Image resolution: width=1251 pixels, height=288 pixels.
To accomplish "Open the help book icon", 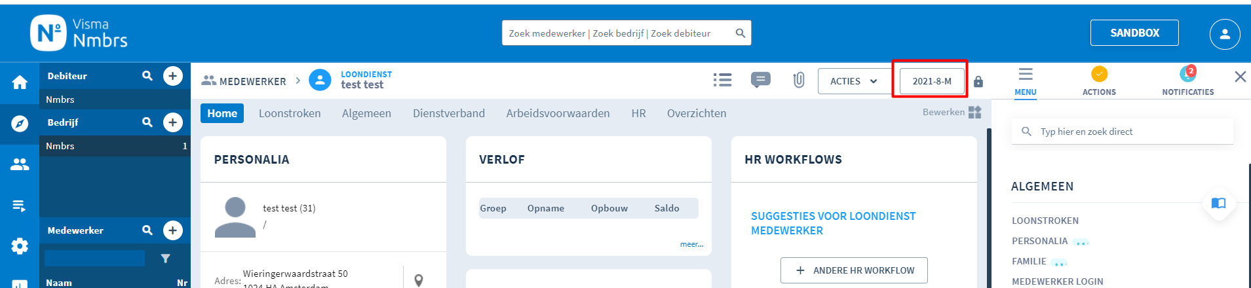I will (x=1218, y=203).
